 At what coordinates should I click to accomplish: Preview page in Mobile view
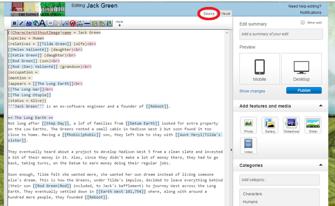(260, 69)
